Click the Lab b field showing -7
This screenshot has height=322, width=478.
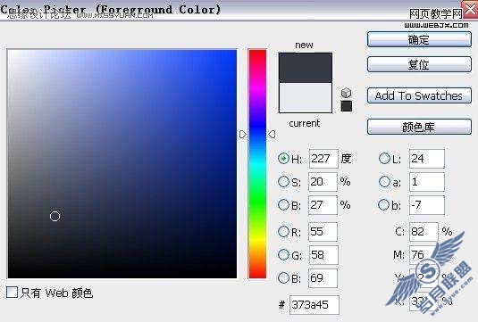pyautogui.click(x=427, y=205)
